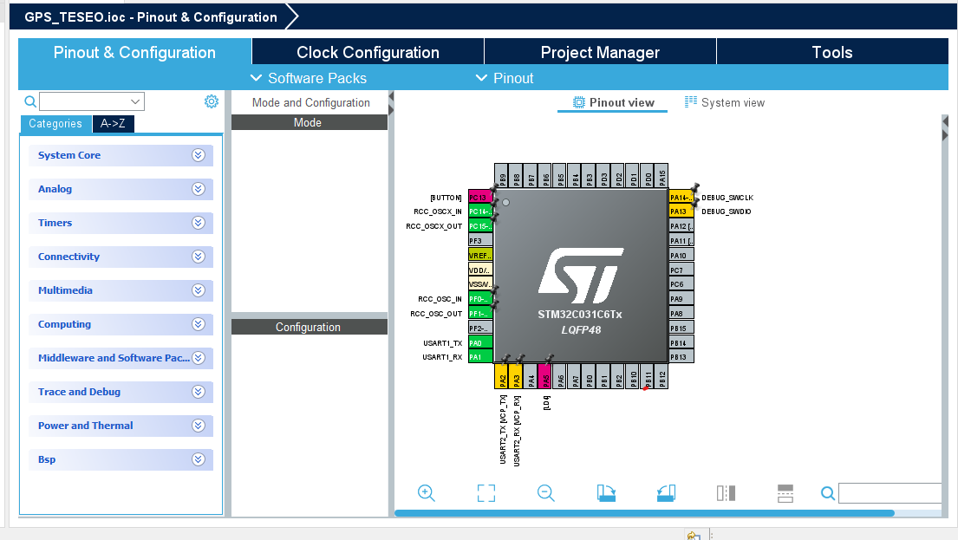Select pin PC14 RCC_OSCX_IN
958x540 pixels.
(480, 211)
